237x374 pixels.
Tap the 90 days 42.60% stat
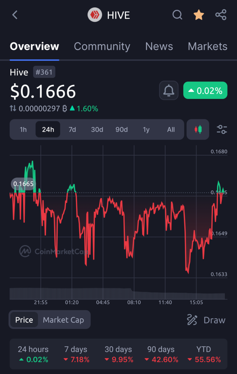click(x=161, y=355)
